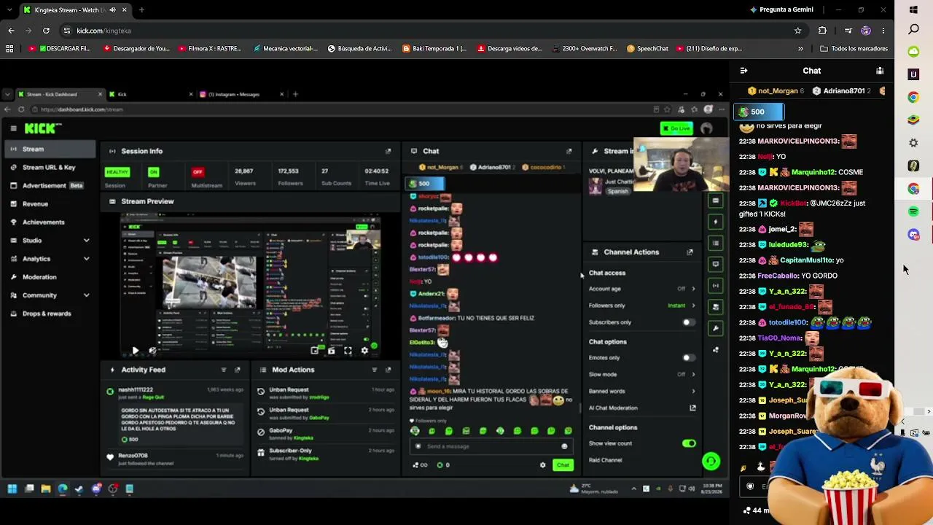This screenshot has height=525, width=933.
Task: Expand the Studio sidebar section
Action: coord(86,241)
